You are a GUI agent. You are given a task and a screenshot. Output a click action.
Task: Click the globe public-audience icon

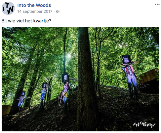pyautogui.click(x=58, y=12)
